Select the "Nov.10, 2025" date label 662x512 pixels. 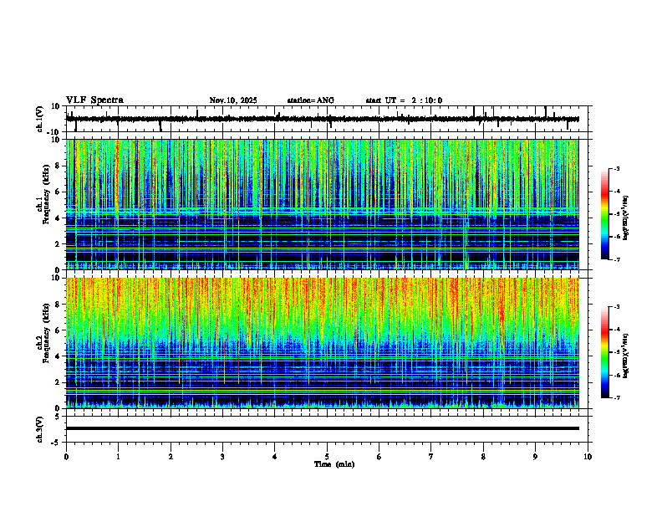tap(233, 100)
